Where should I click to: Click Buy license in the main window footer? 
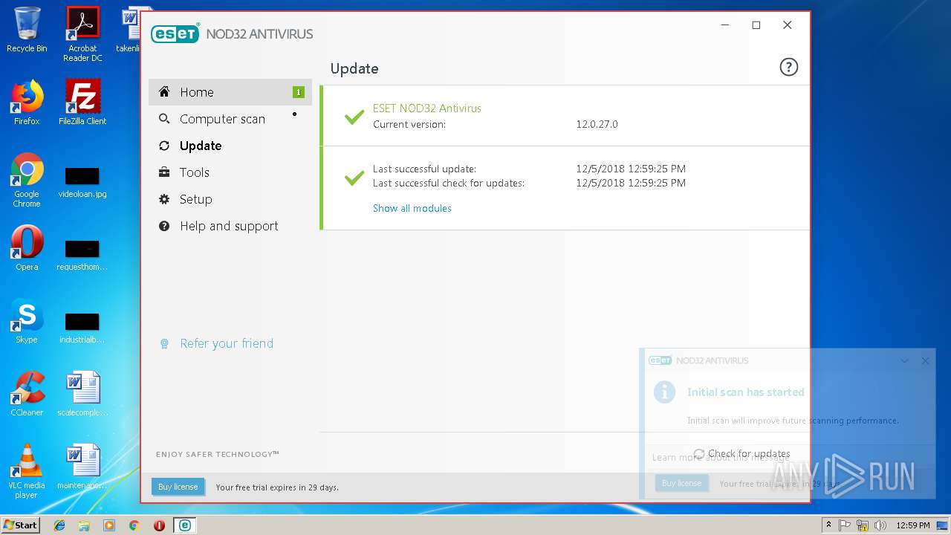[x=178, y=487]
